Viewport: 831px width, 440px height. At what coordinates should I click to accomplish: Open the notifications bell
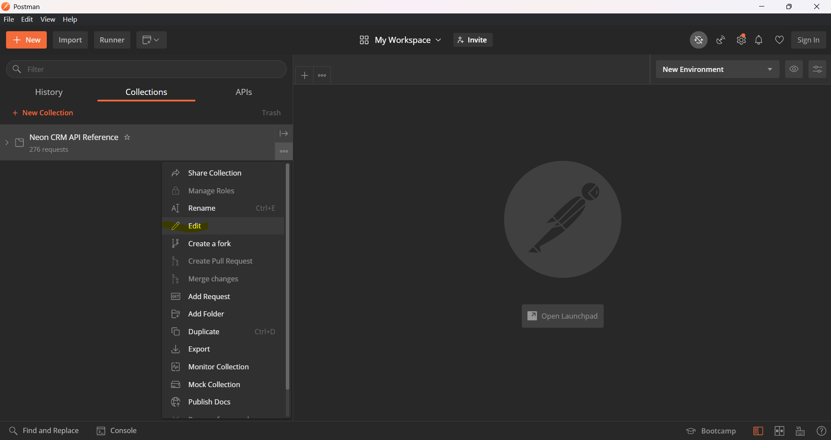[759, 40]
